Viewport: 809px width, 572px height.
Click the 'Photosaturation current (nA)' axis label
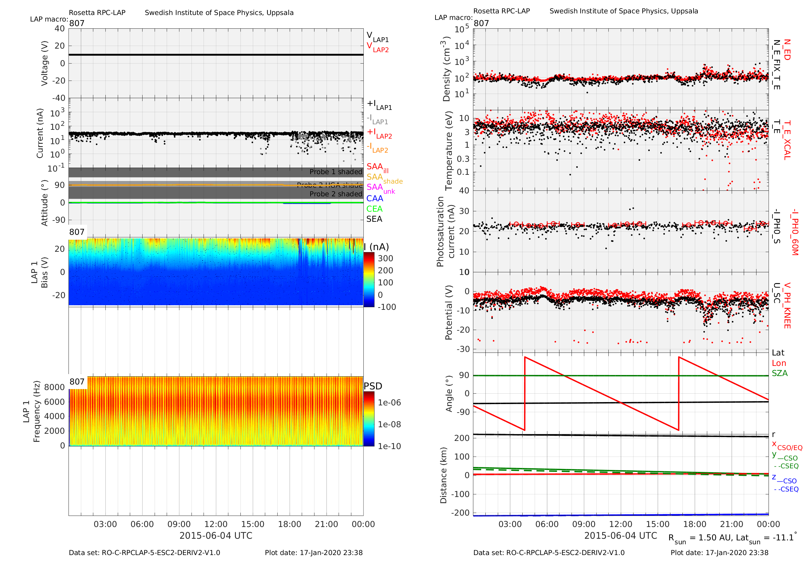pos(445,232)
